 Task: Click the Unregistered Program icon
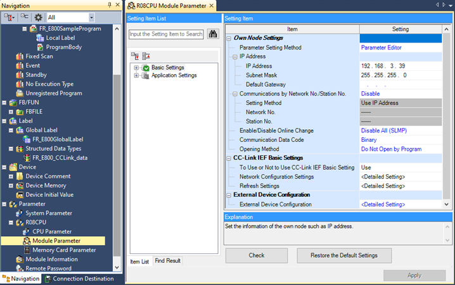coord(20,93)
